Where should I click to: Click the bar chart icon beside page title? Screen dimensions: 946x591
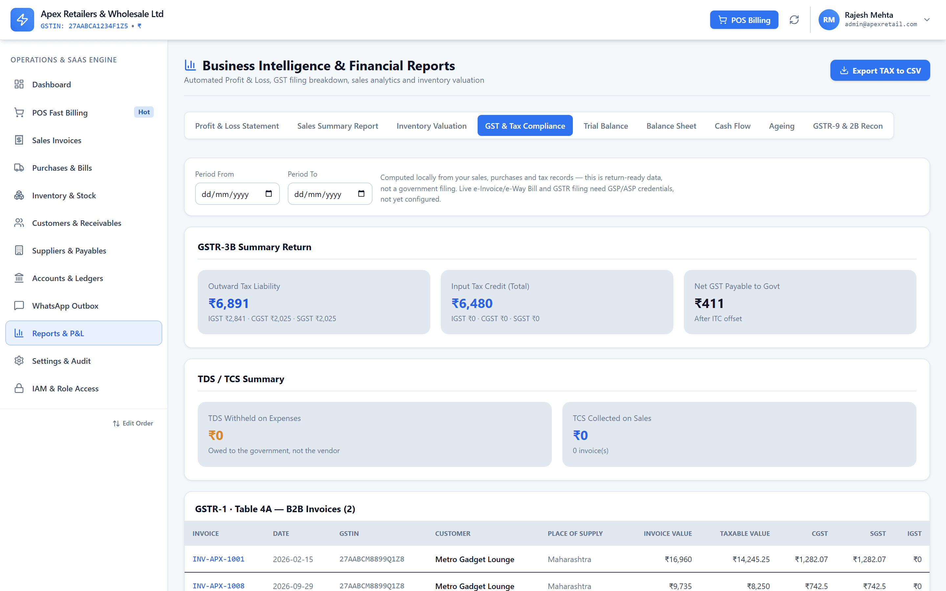191,65
